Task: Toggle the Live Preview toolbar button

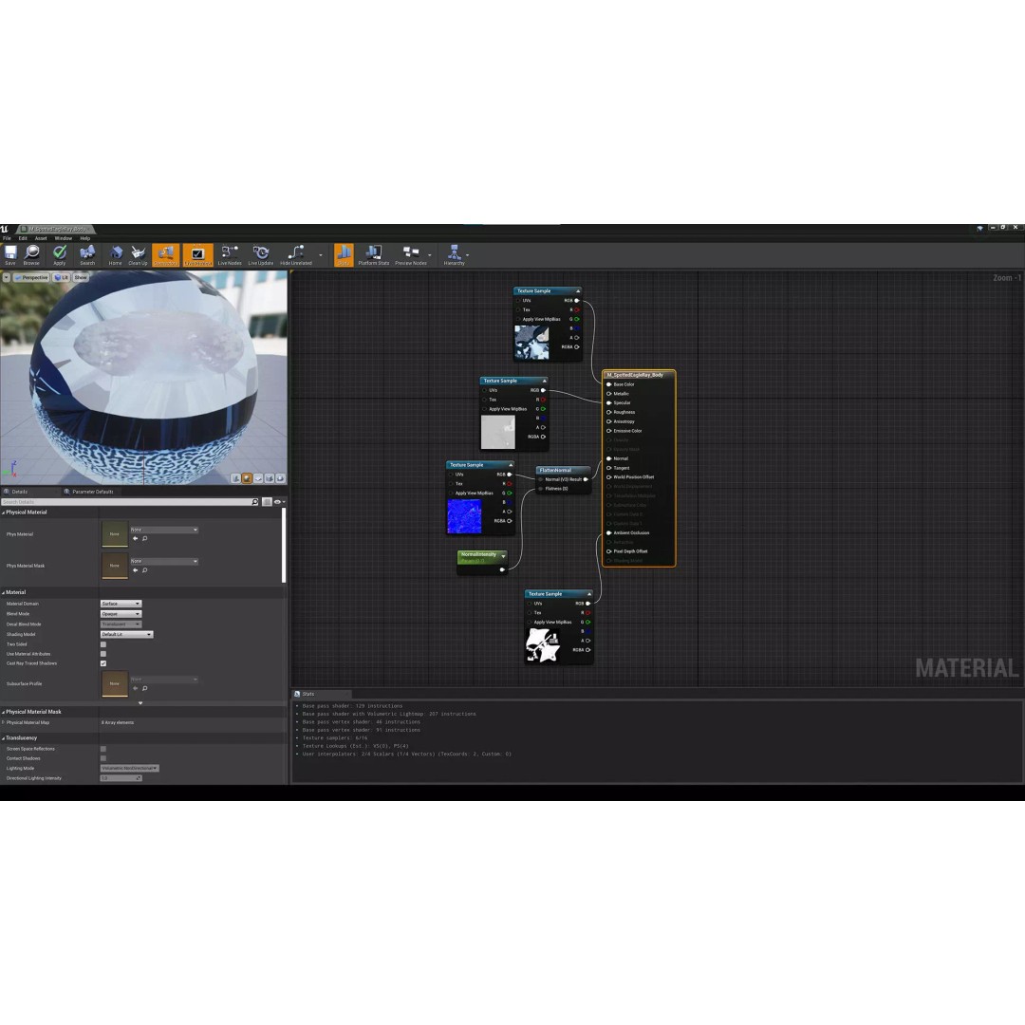Action: click(x=197, y=255)
